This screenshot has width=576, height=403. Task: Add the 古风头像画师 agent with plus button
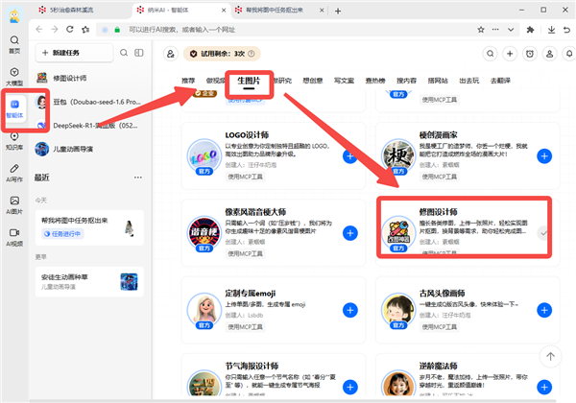(x=544, y=311)
